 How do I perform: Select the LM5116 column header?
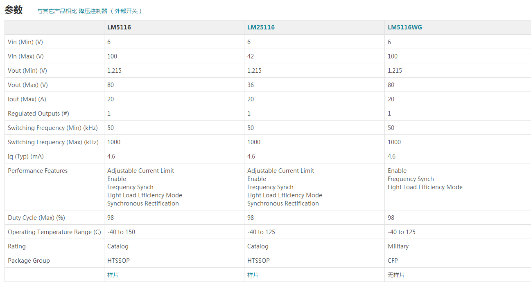click(x=119, y=27)
